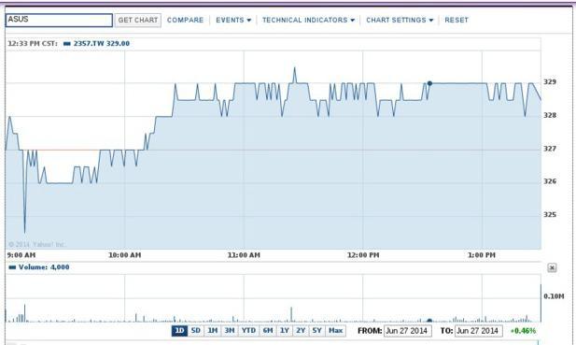The width and height of the screenshot is (576, 345).
Task: Switch to the 5Y time range
Action: click(x=316, y=331)
